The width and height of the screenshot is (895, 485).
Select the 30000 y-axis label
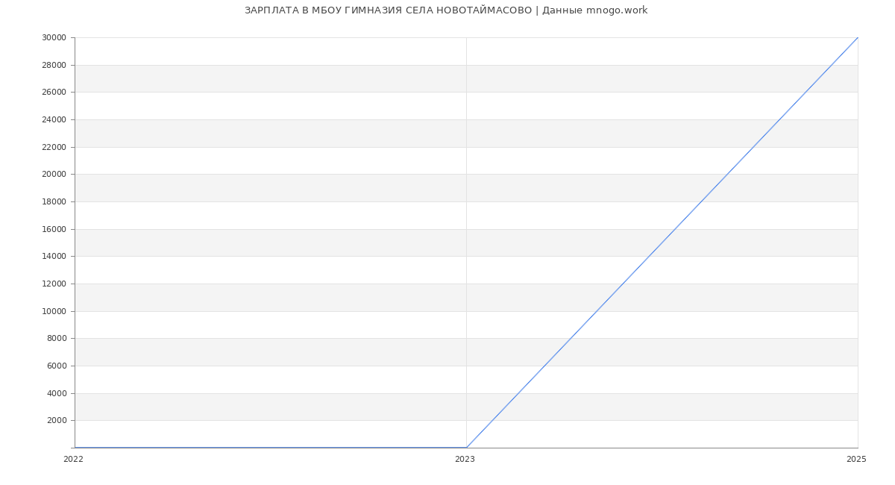click(54, 38)
